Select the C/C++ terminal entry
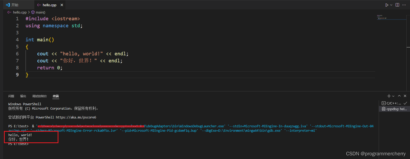 tap(394, 103)
